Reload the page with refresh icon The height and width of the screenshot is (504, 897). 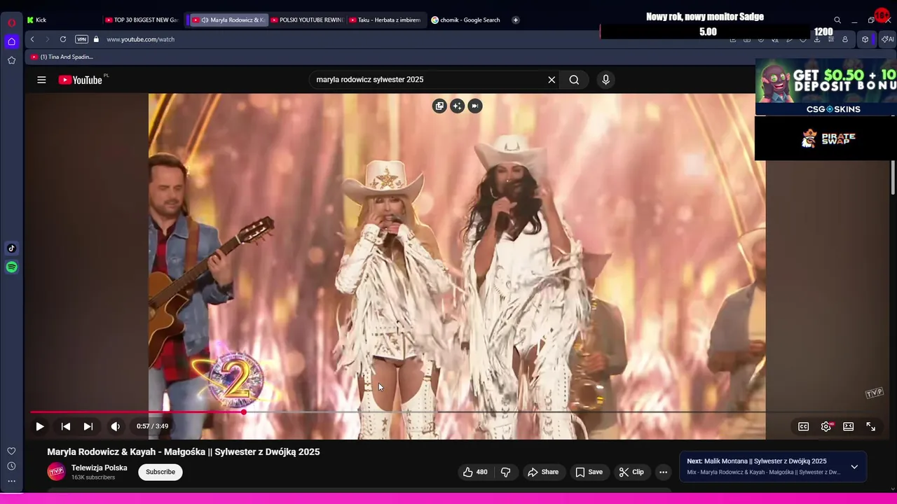pyautogui.click(x=63, y=39)
